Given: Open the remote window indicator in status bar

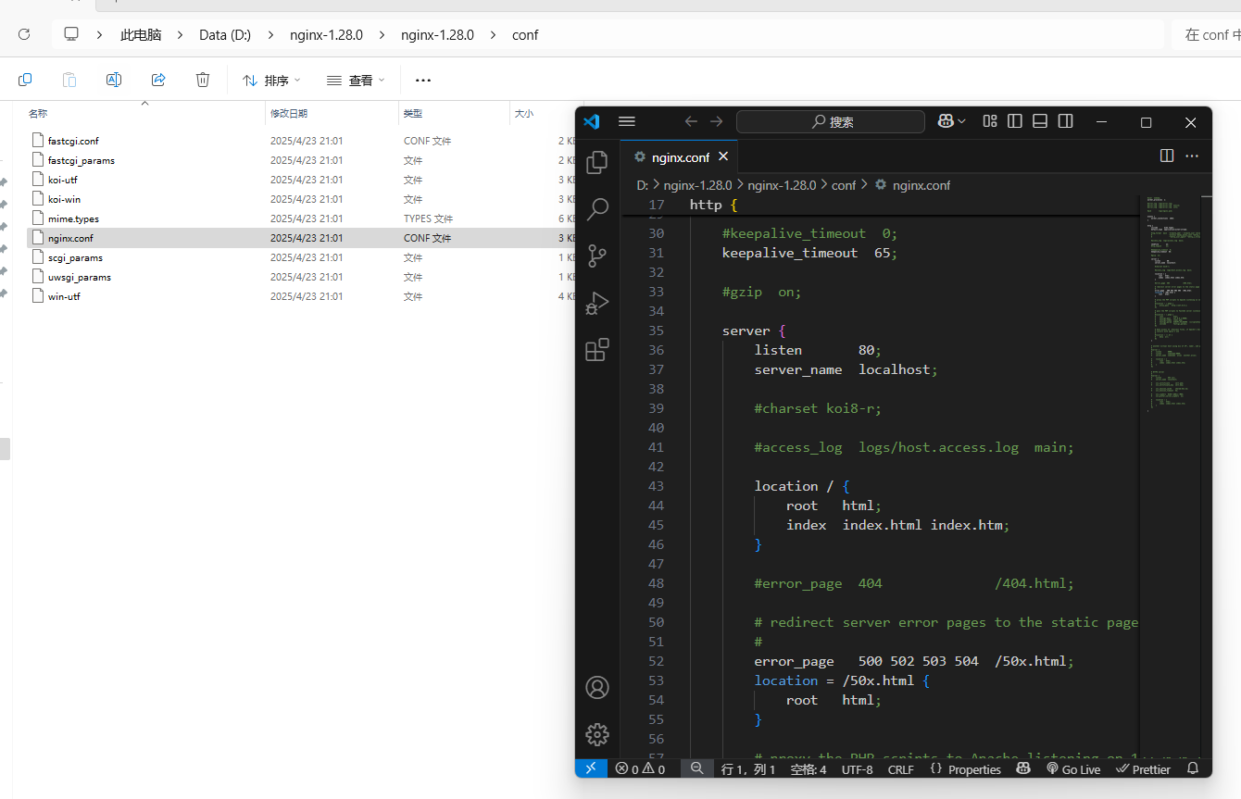Looking at the screenshot, I should [591, 768].
